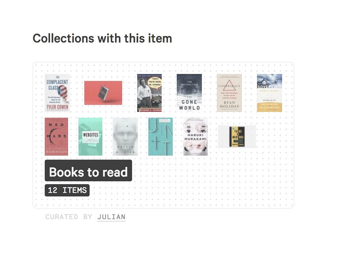Viewport: 360px width, 257px height.
Task: Click the teal Websites book cover
Action: coord(90,136)
